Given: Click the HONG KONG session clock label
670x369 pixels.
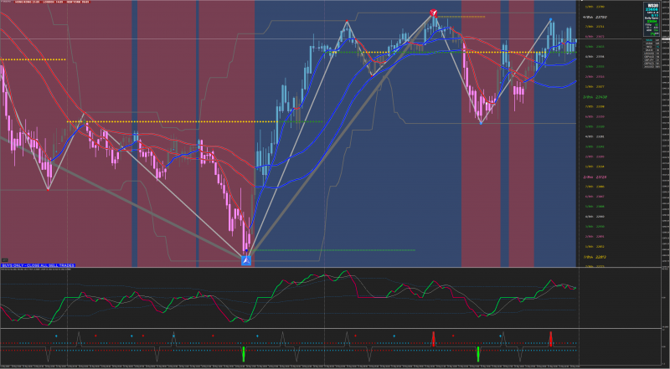Looking at the screenshot, I should point(28,2).
